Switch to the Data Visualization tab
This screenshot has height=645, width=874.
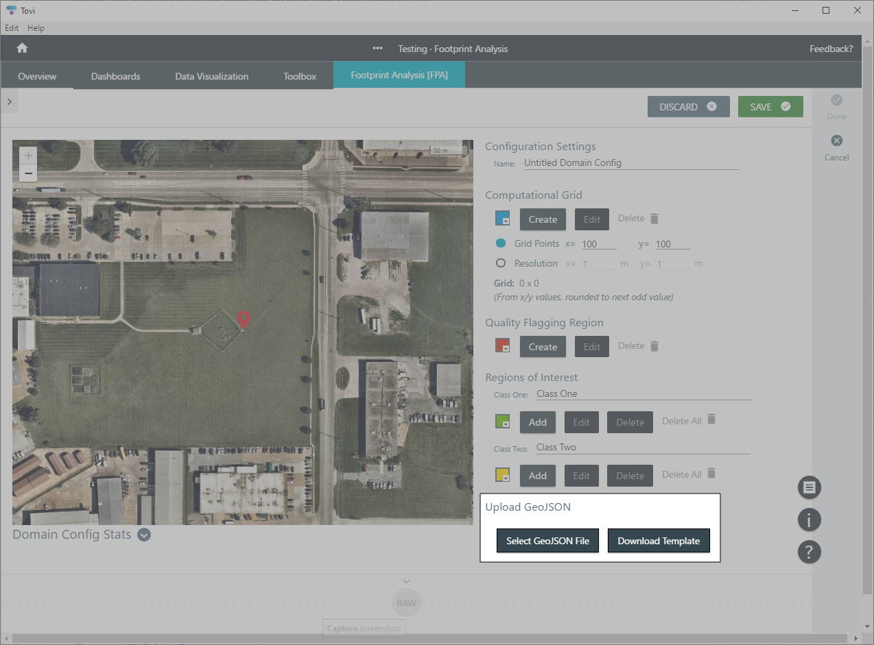click(x=211, y=76)
